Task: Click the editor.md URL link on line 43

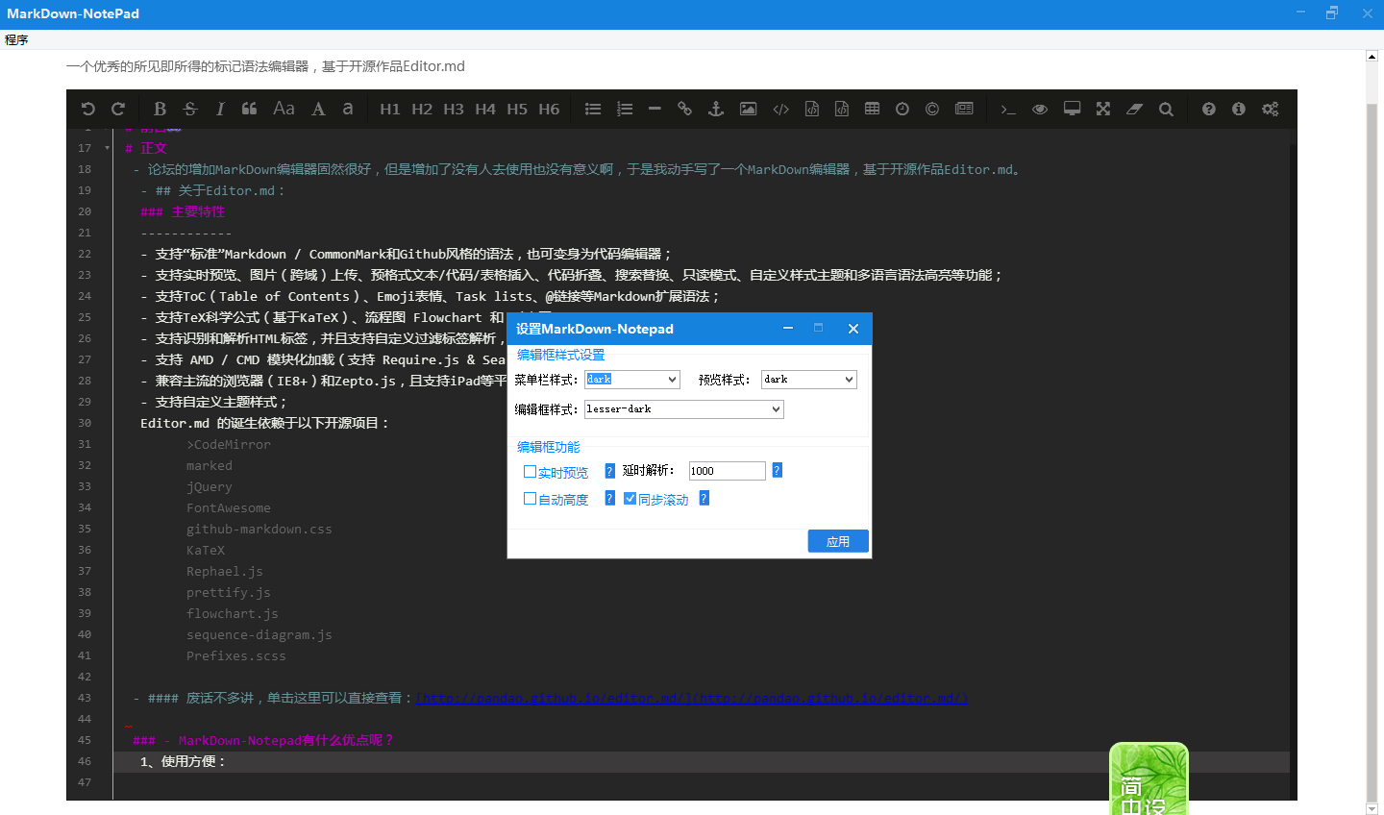Action: [x=692, y=699]
